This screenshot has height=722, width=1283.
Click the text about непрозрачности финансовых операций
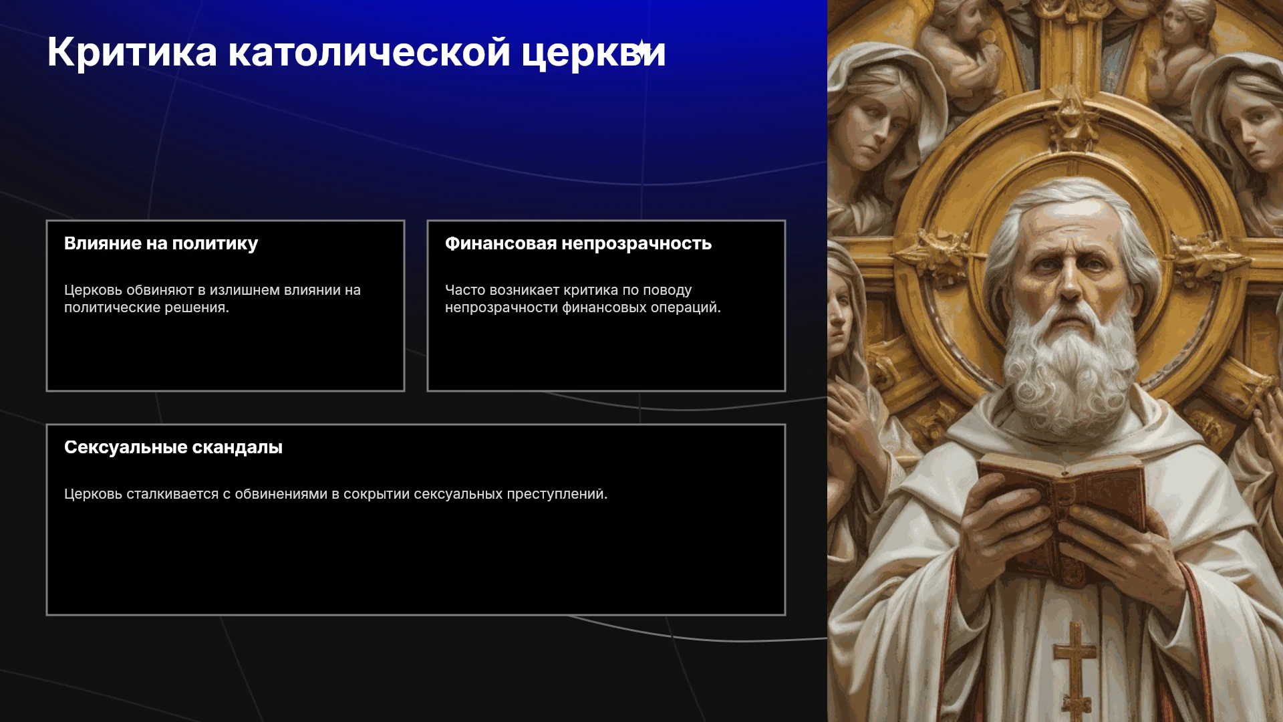583,299
